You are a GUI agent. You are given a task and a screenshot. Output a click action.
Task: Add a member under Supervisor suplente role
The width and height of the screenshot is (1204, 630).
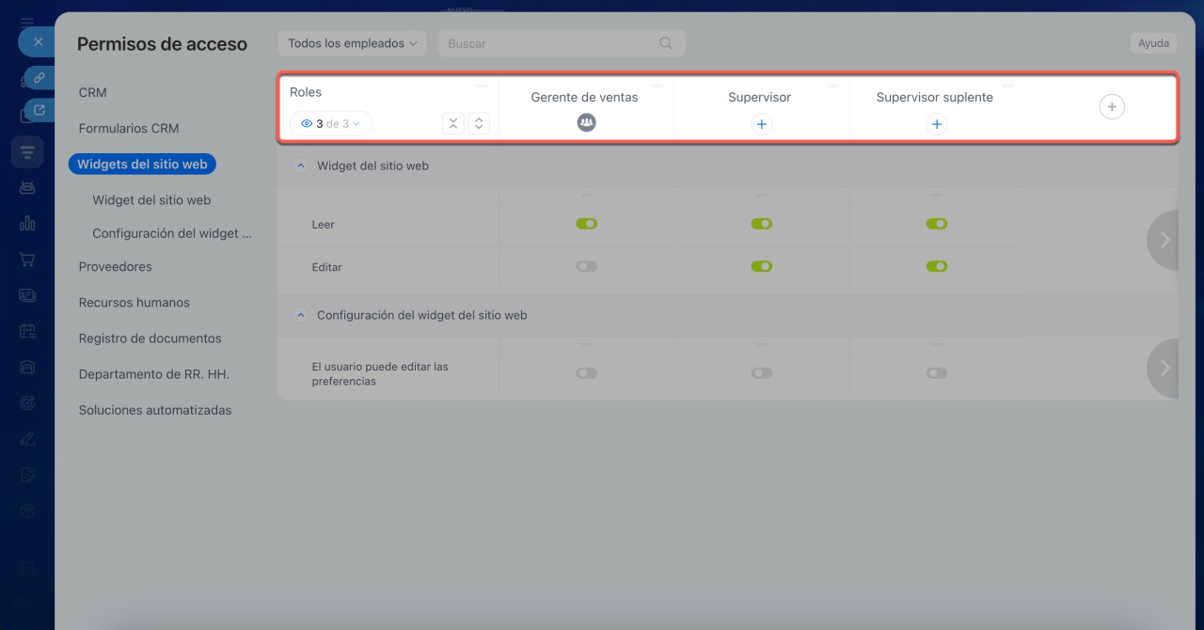click(936, 124)
